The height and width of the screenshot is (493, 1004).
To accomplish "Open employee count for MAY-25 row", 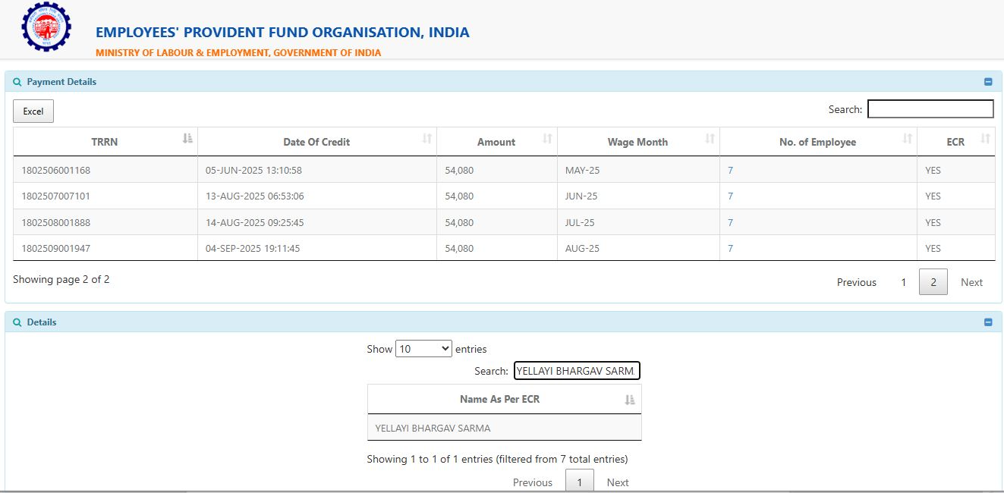I will (x=730, y=171).
